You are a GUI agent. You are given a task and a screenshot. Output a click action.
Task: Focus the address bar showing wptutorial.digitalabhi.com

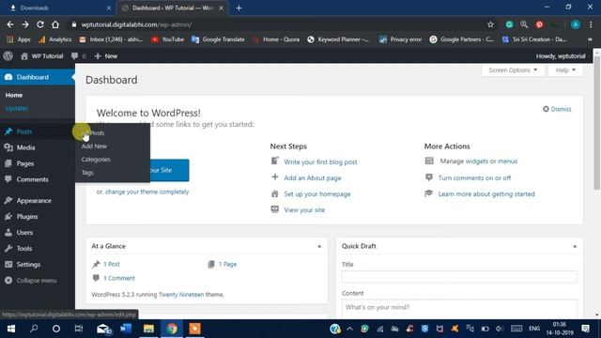[x=276, y=24]
